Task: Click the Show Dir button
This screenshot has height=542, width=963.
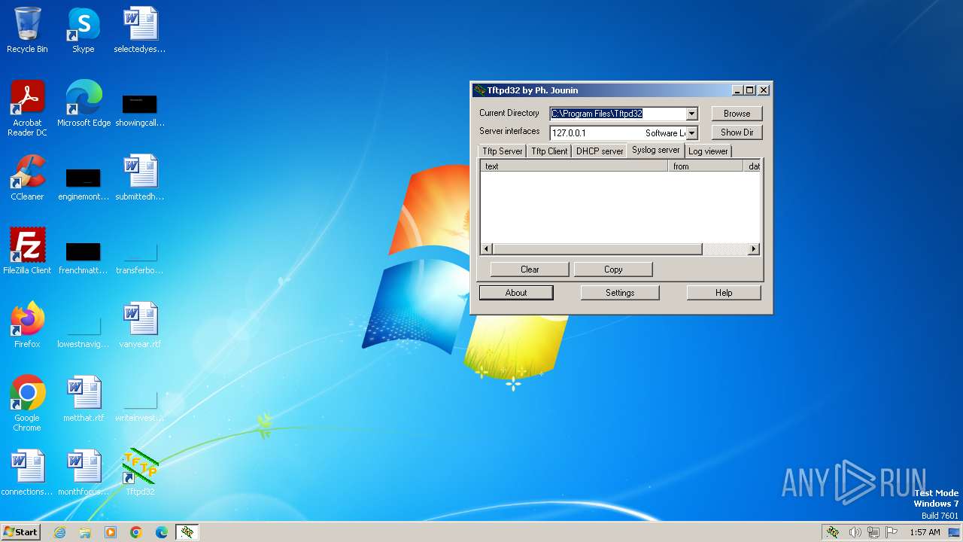Action: pos(737,132)
